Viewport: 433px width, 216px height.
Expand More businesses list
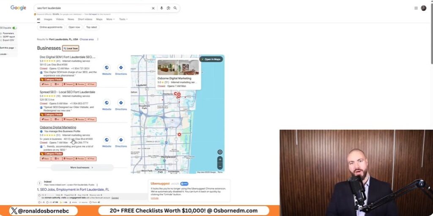tap(82, 167)
